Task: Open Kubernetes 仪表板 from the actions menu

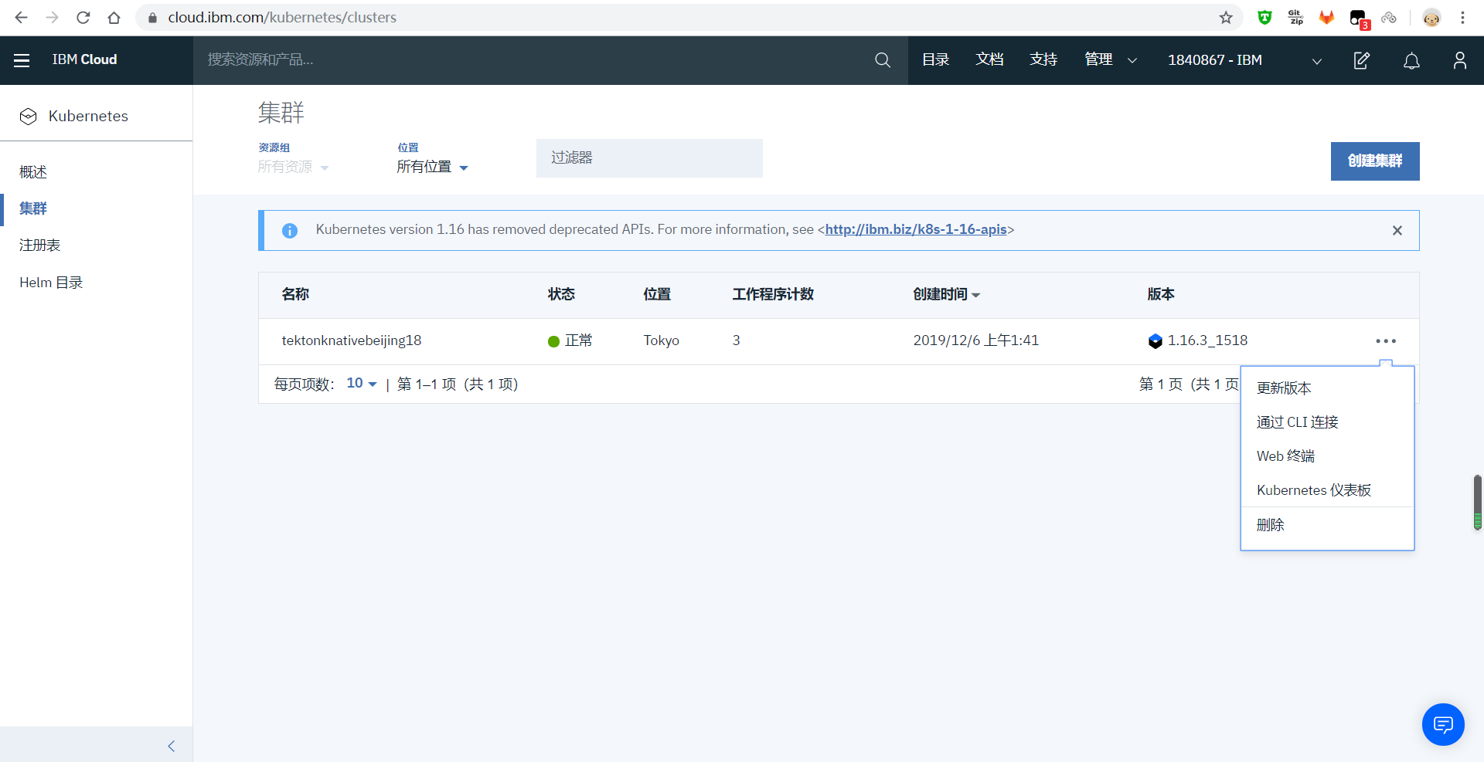Action: [1314, 490]
